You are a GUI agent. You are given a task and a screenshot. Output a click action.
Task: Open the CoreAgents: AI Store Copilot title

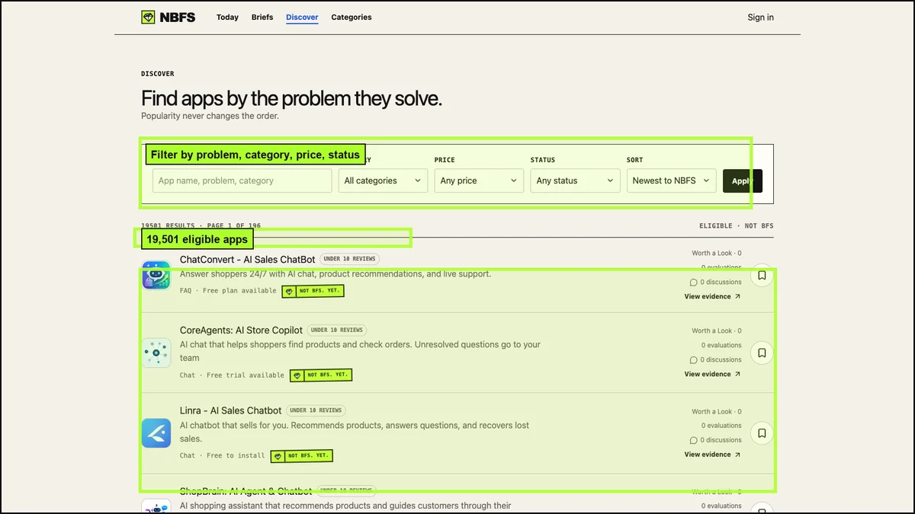[241, 330]
